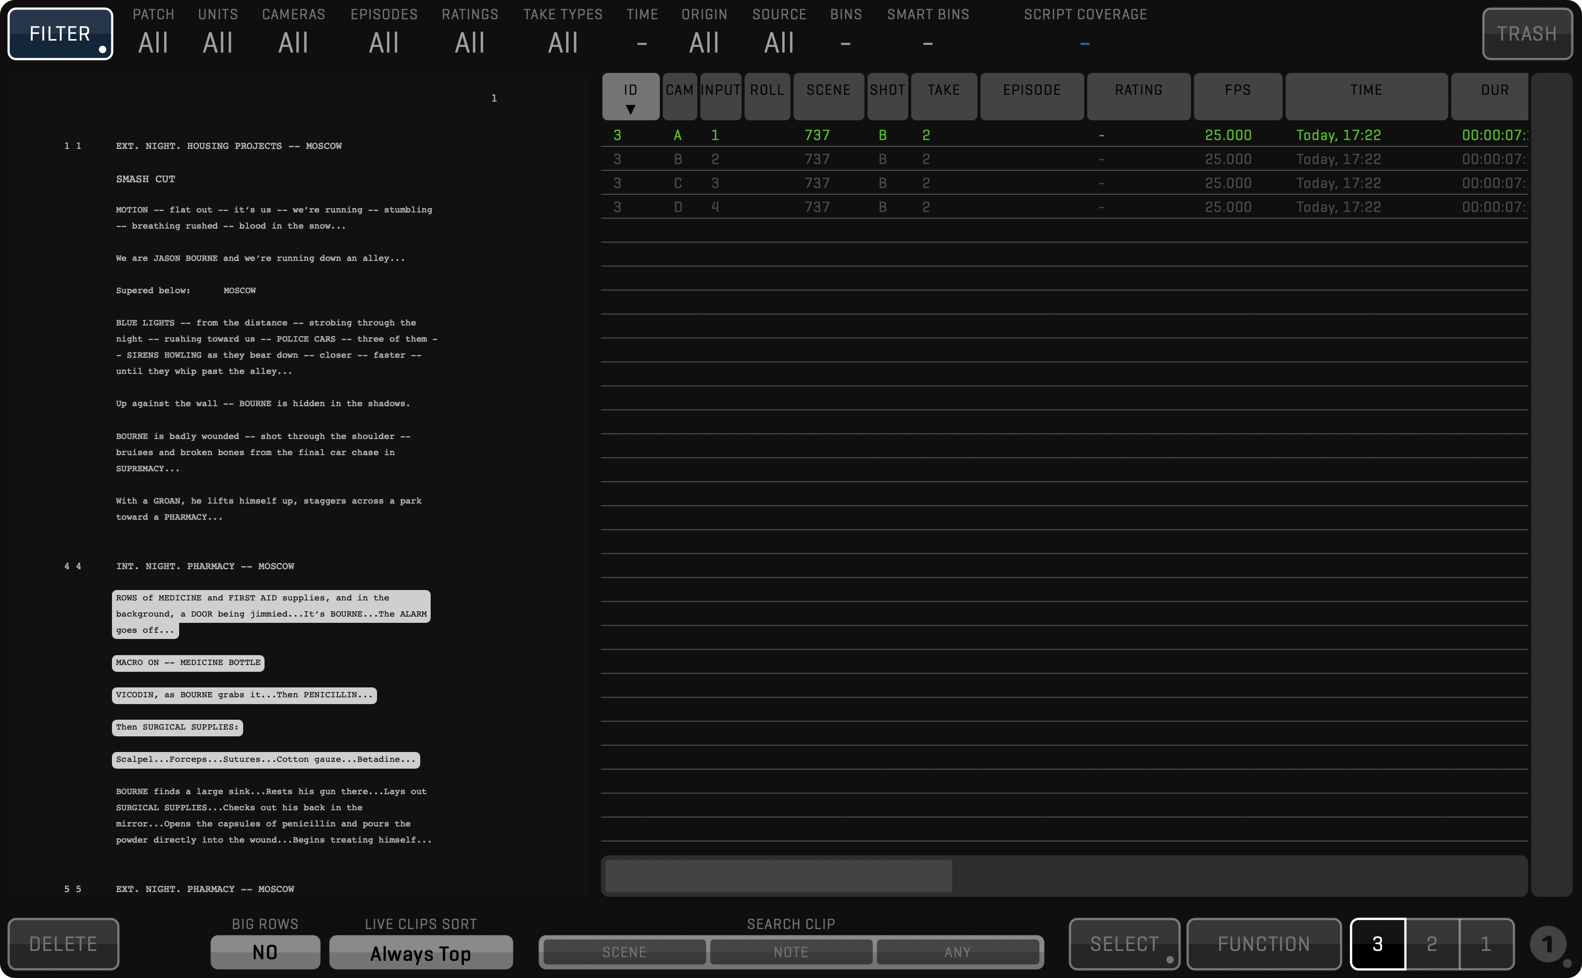This screenshot has width=1582, height=978.
Task: Toggle BIG ROWS setting NO
Action: [265, 952]
